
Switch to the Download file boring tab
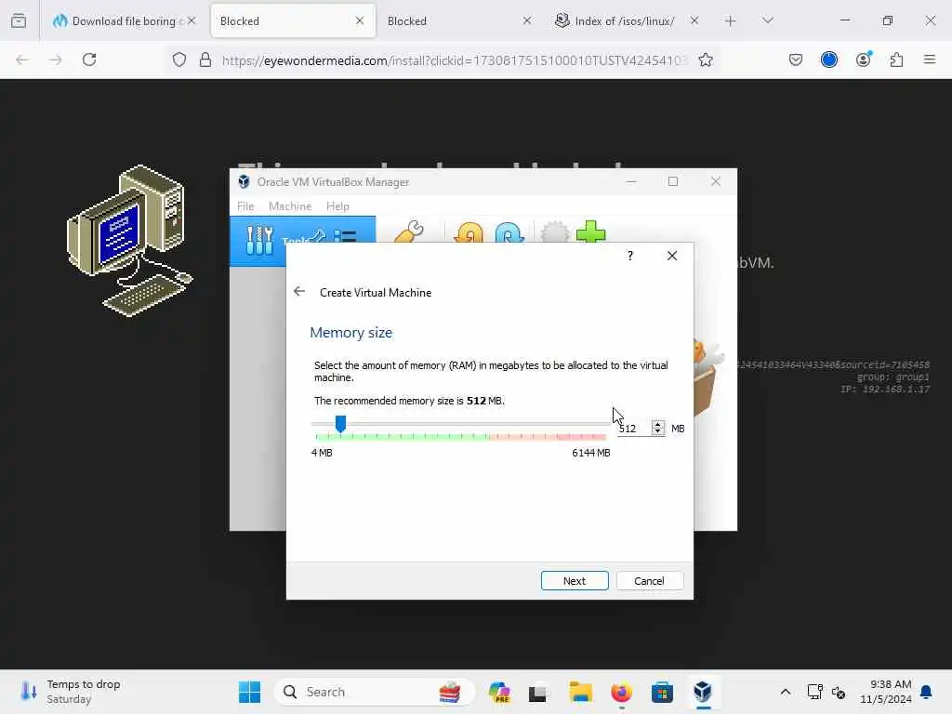124,21
